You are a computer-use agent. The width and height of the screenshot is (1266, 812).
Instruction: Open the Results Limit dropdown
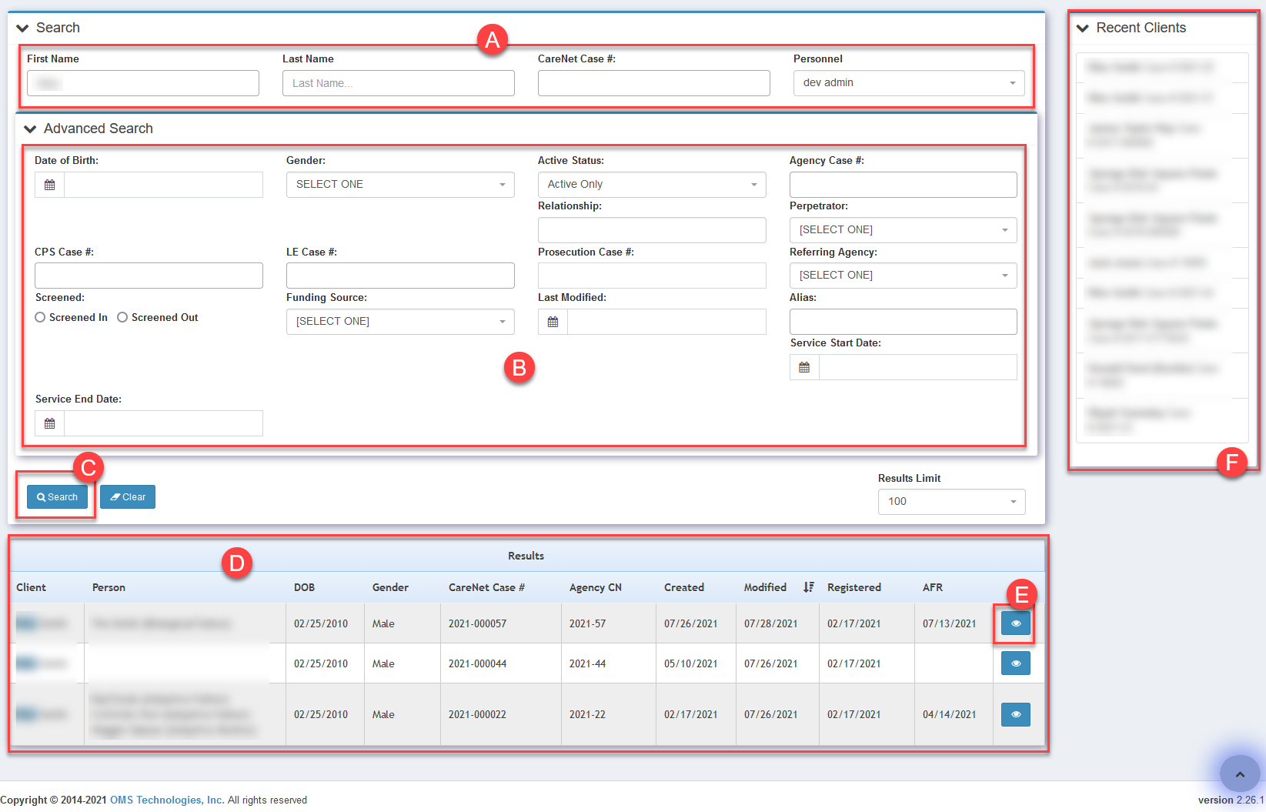tap(952, 502)
